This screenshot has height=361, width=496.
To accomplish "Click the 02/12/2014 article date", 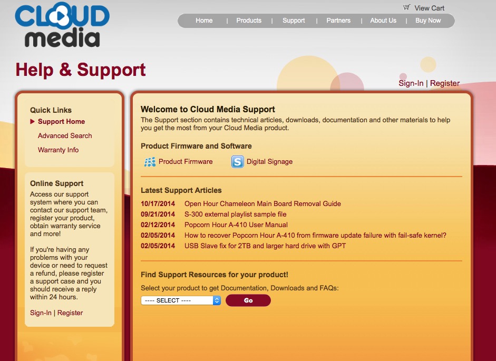I will click(158, 225).
